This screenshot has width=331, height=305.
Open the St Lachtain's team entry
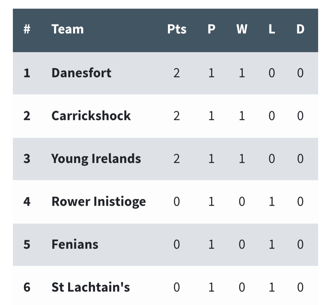pyautogui.click(x=90, y=287)
